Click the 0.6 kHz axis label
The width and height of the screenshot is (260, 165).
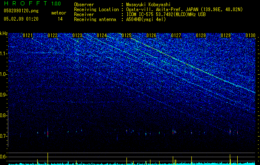3,157
